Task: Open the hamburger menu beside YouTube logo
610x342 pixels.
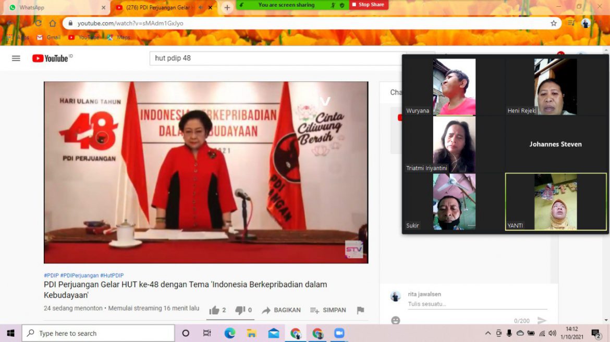Action: click(16, 58)
